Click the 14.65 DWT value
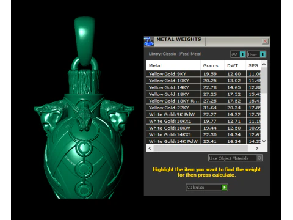The image size is (293, 220). (234, 87)
